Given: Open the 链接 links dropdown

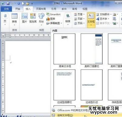Looking at the screenshot, I should (68, 19).
